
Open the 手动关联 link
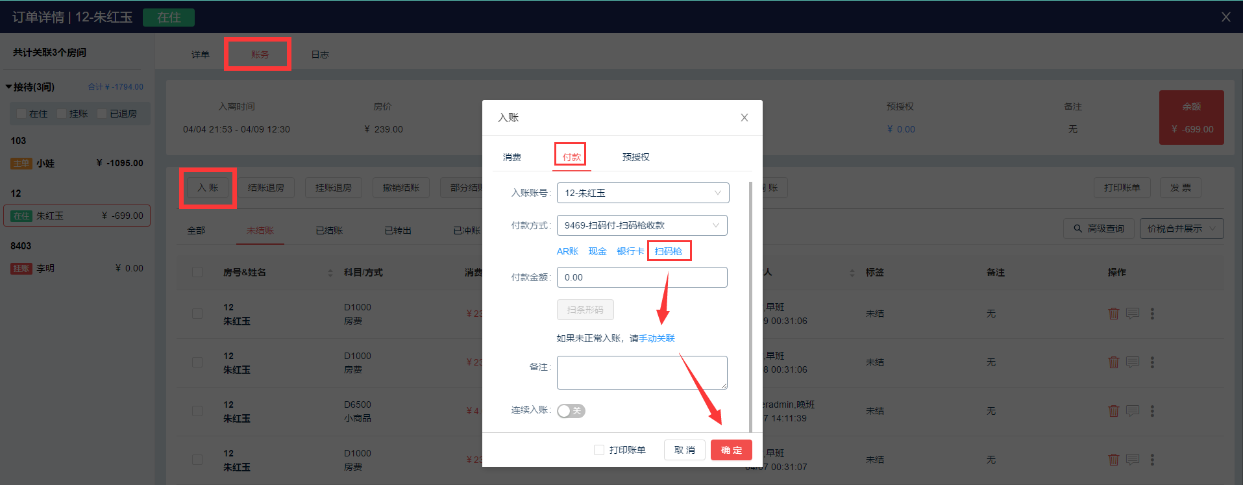(x=657, y=338)
